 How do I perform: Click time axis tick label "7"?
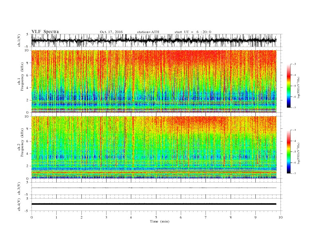coord(206,217)
